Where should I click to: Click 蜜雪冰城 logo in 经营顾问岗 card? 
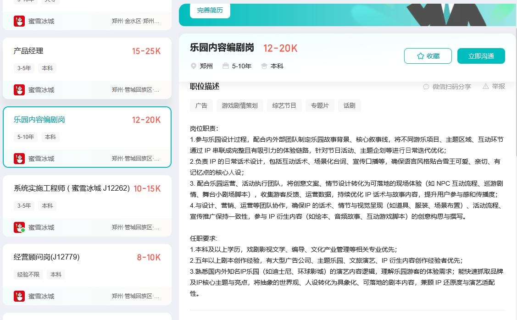(19, 296)
